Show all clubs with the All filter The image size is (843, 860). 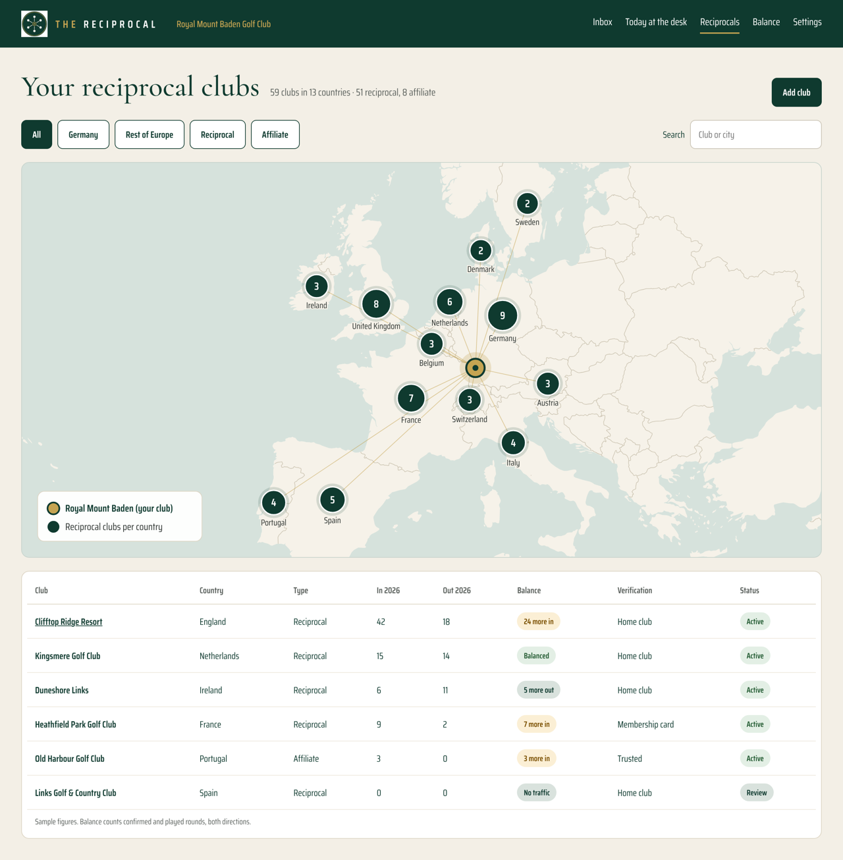[37, 134]
